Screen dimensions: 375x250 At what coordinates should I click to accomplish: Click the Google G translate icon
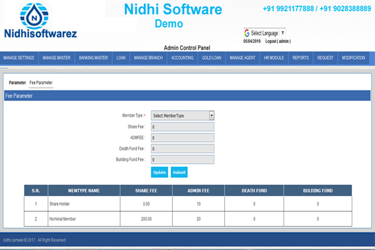247,33
